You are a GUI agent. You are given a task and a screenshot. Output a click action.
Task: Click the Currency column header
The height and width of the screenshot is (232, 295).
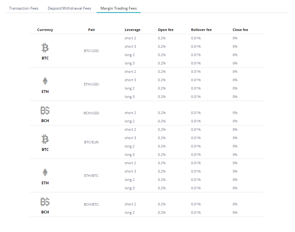[x=45, y=30]
